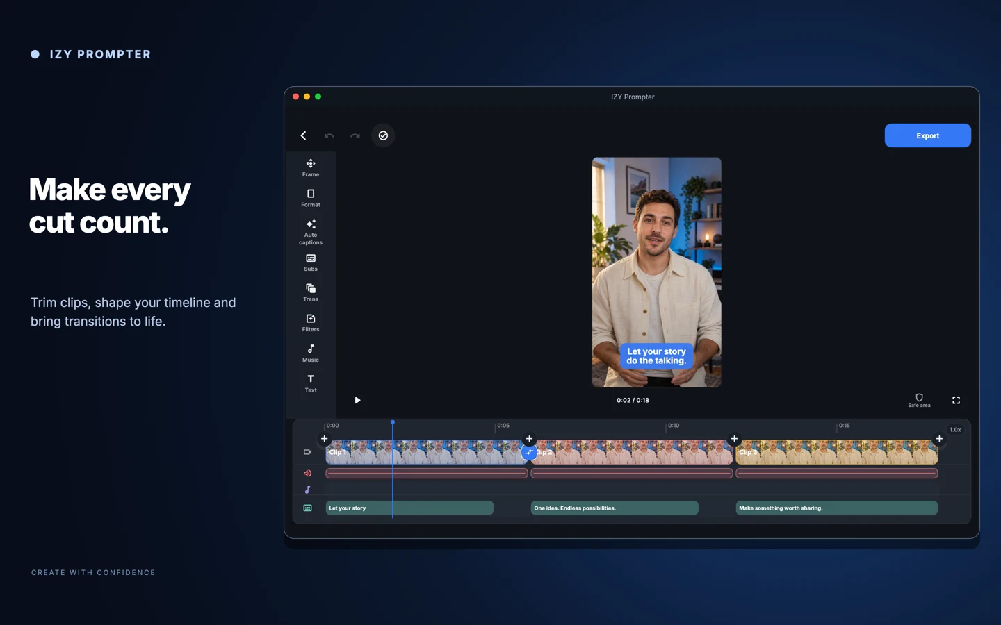Screen dimensions: 1001x625
Task: Open the Trans transitions tool
Action: pos(311,292)
